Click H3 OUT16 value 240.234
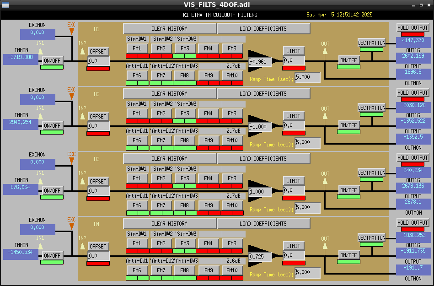 pos(413,172)
